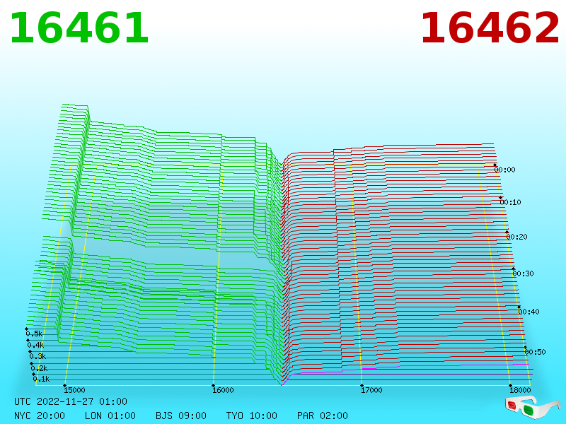
Task: Click the NYC 20:00 clock text
Action: (x=40, y=416)
